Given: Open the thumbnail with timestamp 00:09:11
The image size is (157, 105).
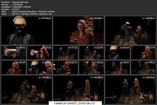Looking at the screenshot, I should tap(78, 30).
